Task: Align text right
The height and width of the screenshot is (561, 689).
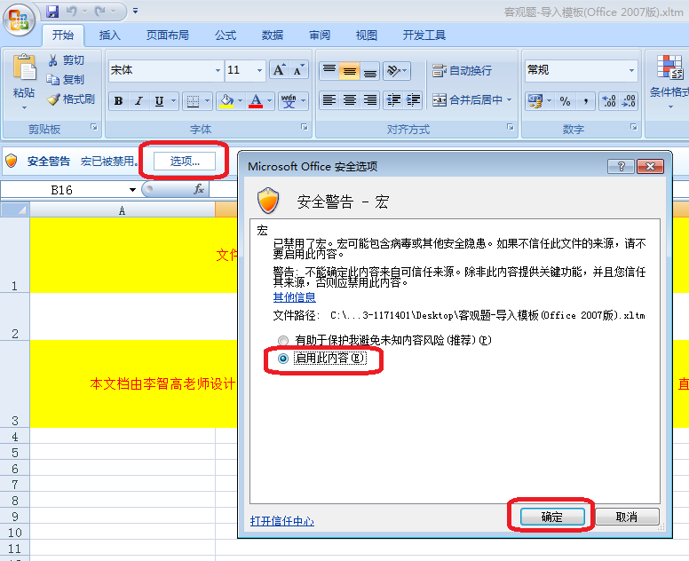Action: (x=370, y=100)
